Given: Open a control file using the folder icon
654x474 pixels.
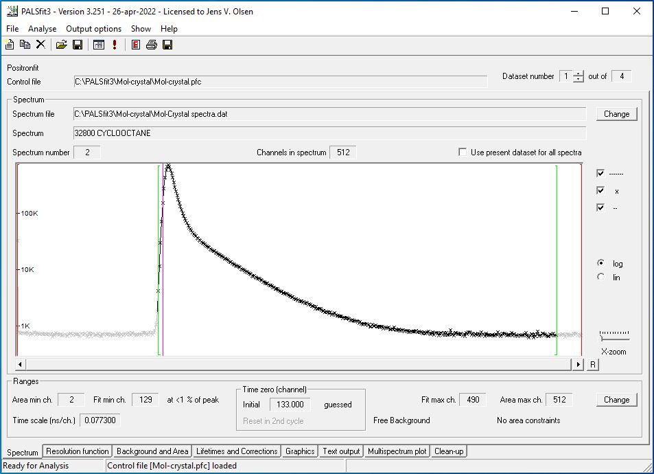Looking at the screenshot, I should pyautogui.click(x=60, y=44).
